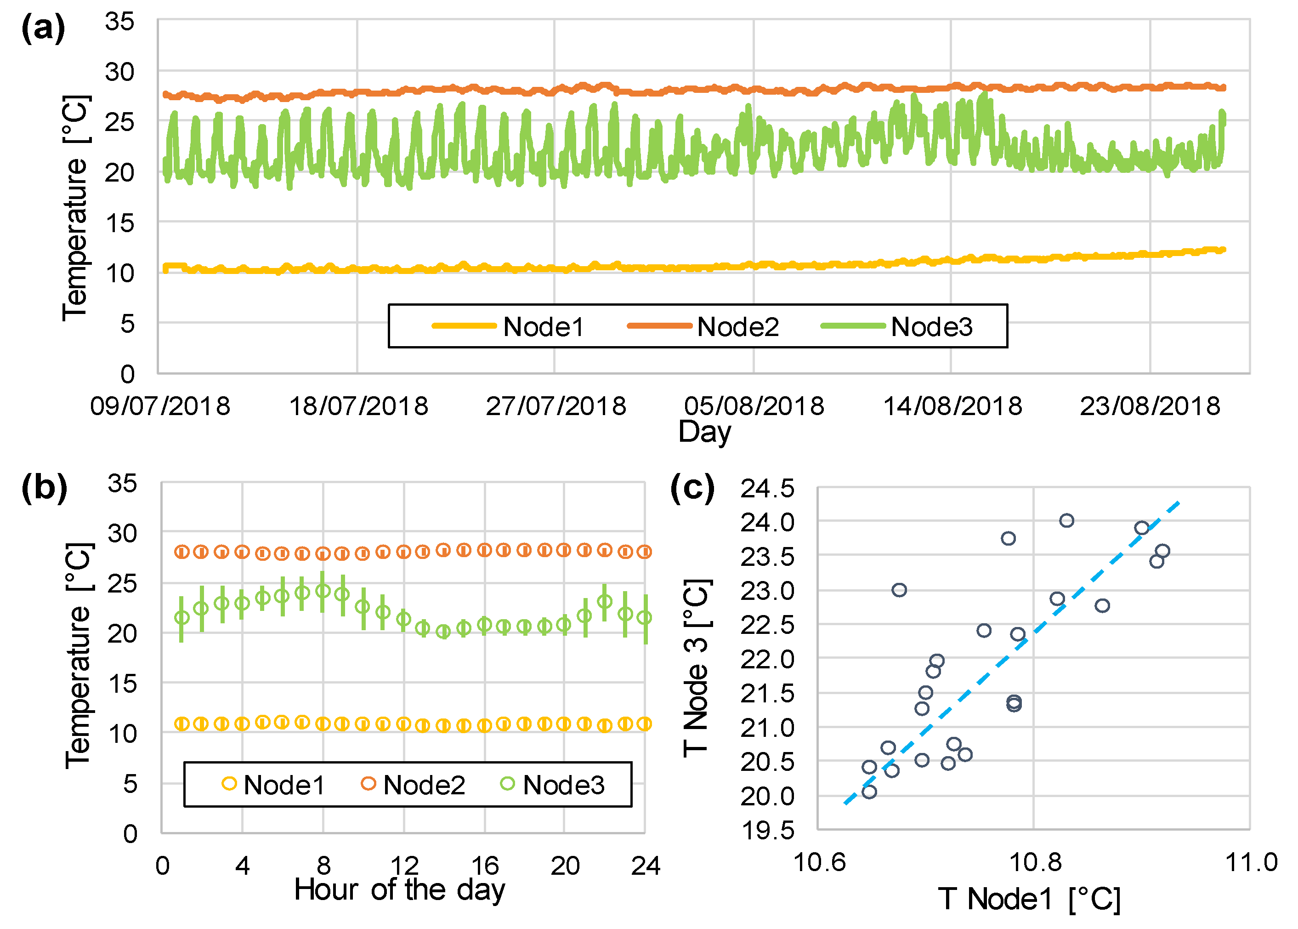Click the Node3 circle marker in chart (b) legend

[508, 784]
